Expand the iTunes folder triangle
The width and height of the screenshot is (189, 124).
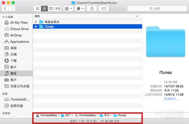[36, 27]
